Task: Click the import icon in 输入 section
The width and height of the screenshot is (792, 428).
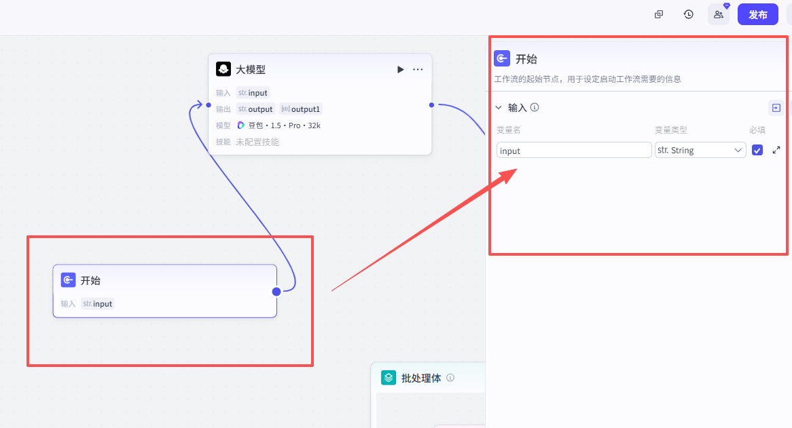Action: pos(776,108)
